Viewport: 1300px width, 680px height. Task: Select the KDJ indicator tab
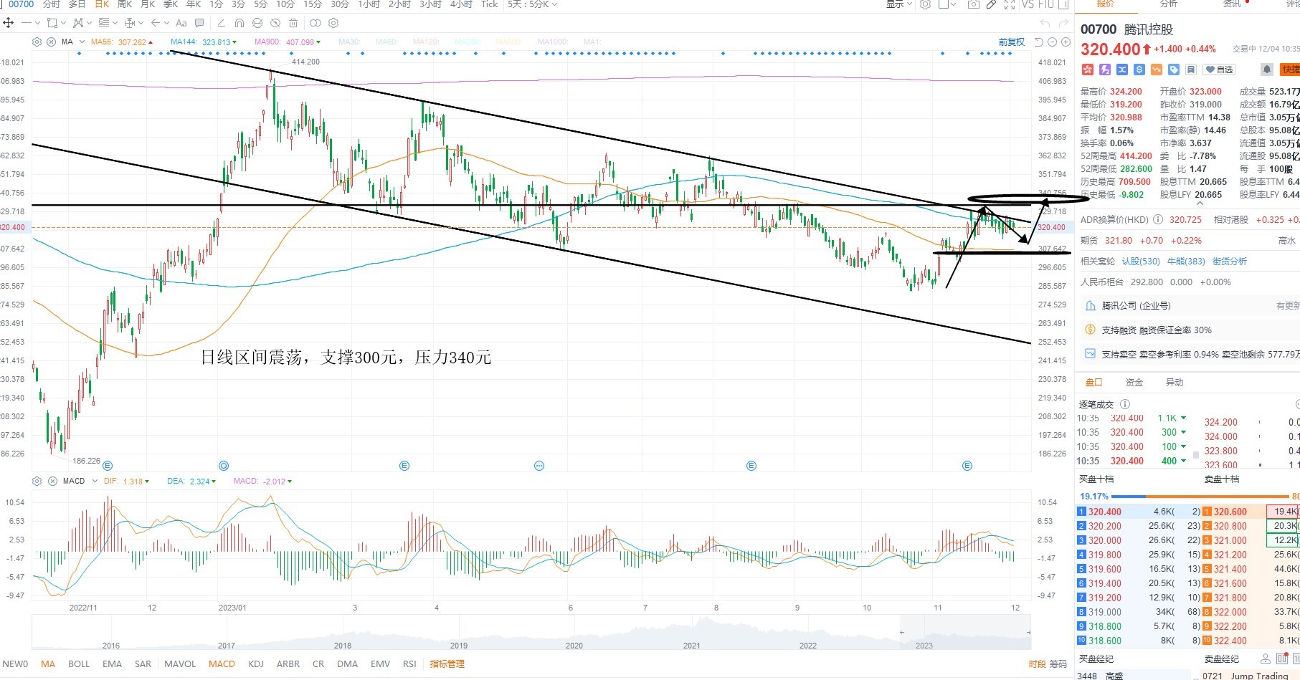pos(256,664)
